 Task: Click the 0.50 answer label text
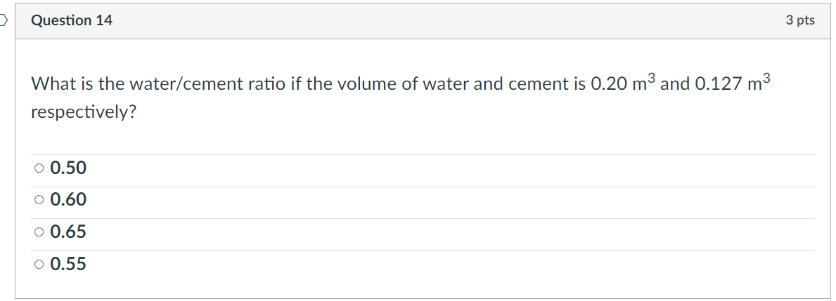tap(68, 168)
